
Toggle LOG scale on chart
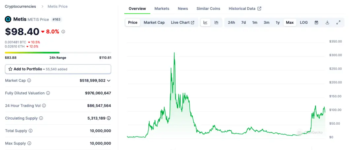point(304,22)
